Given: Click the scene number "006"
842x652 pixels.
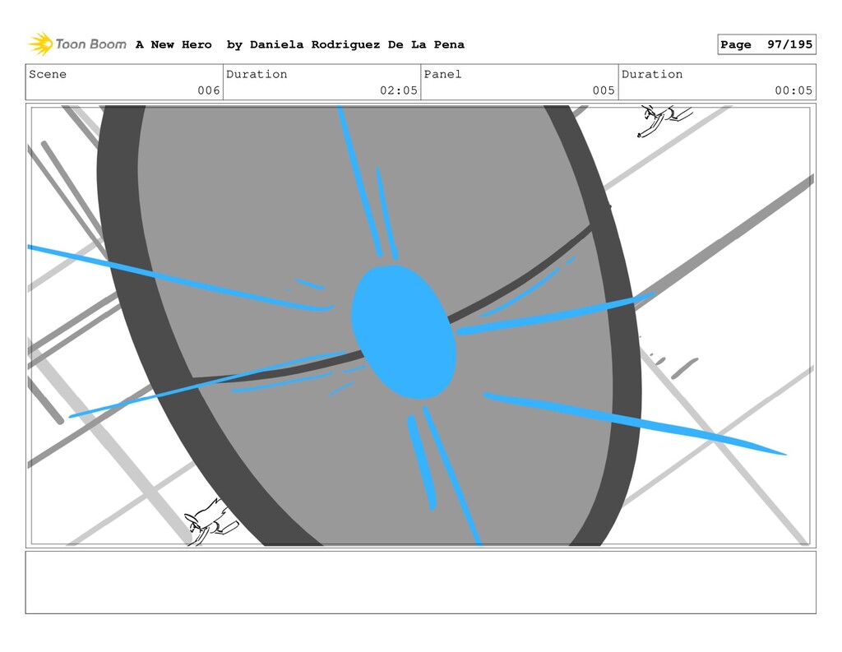Looking at the screenshot, I should pyautogui.click(x=209, y=90).
